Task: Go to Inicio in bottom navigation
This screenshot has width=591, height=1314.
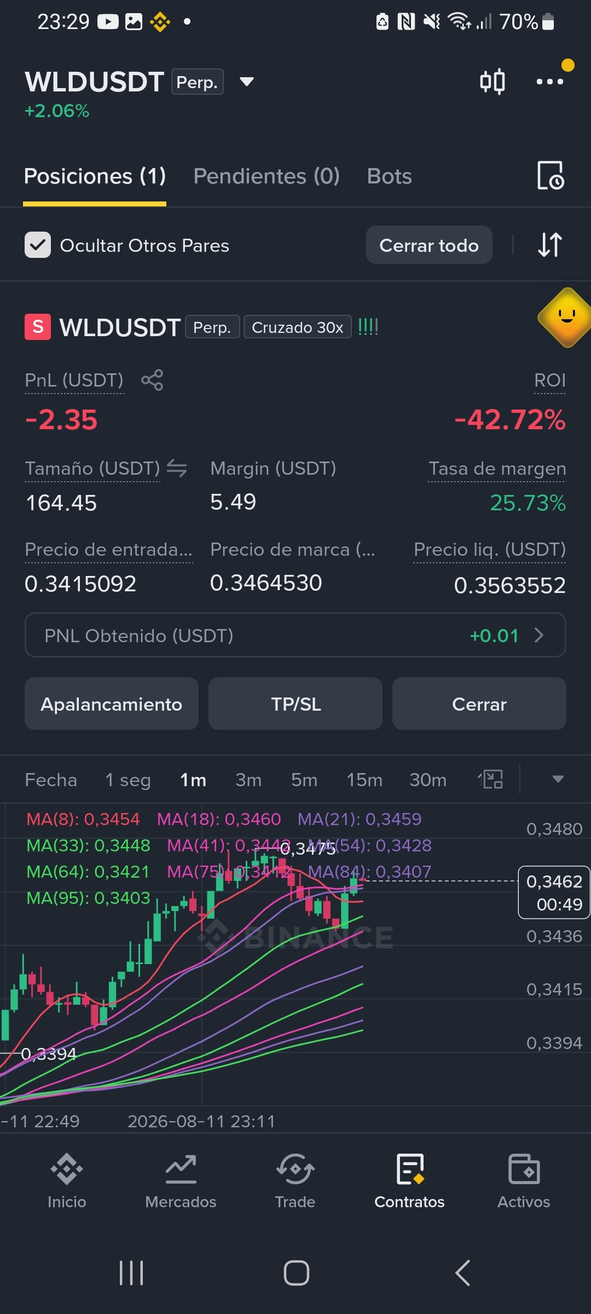Action: click(x=67, y=1180)
